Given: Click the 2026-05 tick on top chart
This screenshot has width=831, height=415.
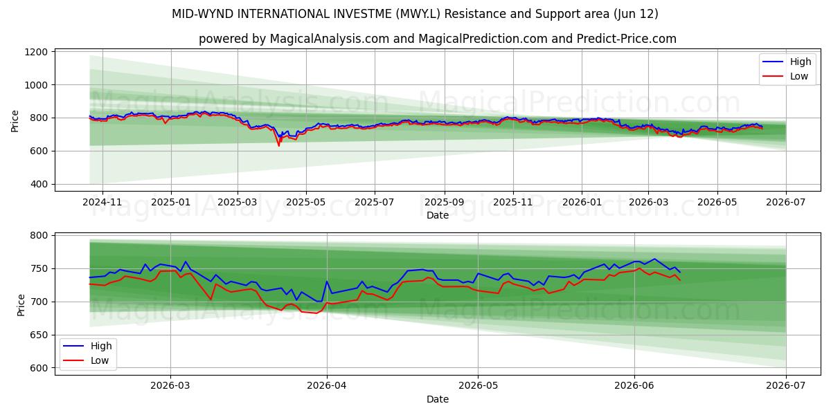Looking at the screenshot, I should coord(717,202).
